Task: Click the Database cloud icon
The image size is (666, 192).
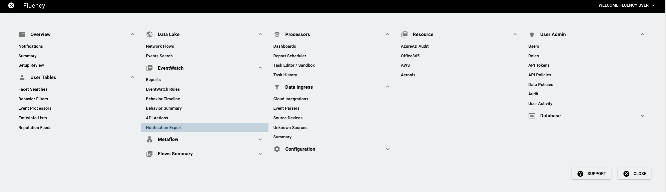Action: (x=532, y=116)
